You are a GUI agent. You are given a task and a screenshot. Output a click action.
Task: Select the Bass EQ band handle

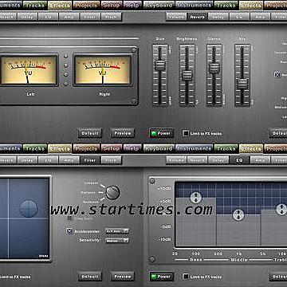196,197
